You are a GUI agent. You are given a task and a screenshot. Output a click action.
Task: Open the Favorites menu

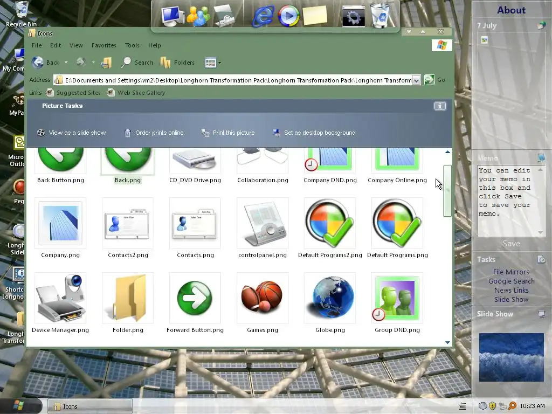[x=104, y=45]
